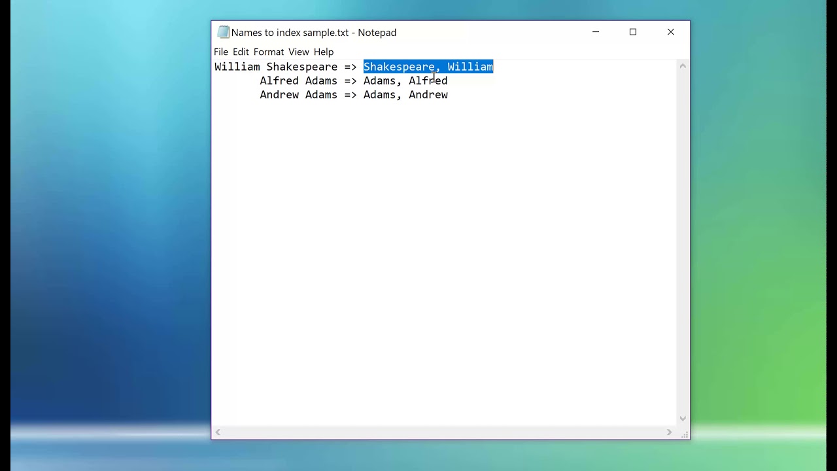837x471 pixels.
Task: Click the Notepad icon in title bar
Action: point(224,32)
